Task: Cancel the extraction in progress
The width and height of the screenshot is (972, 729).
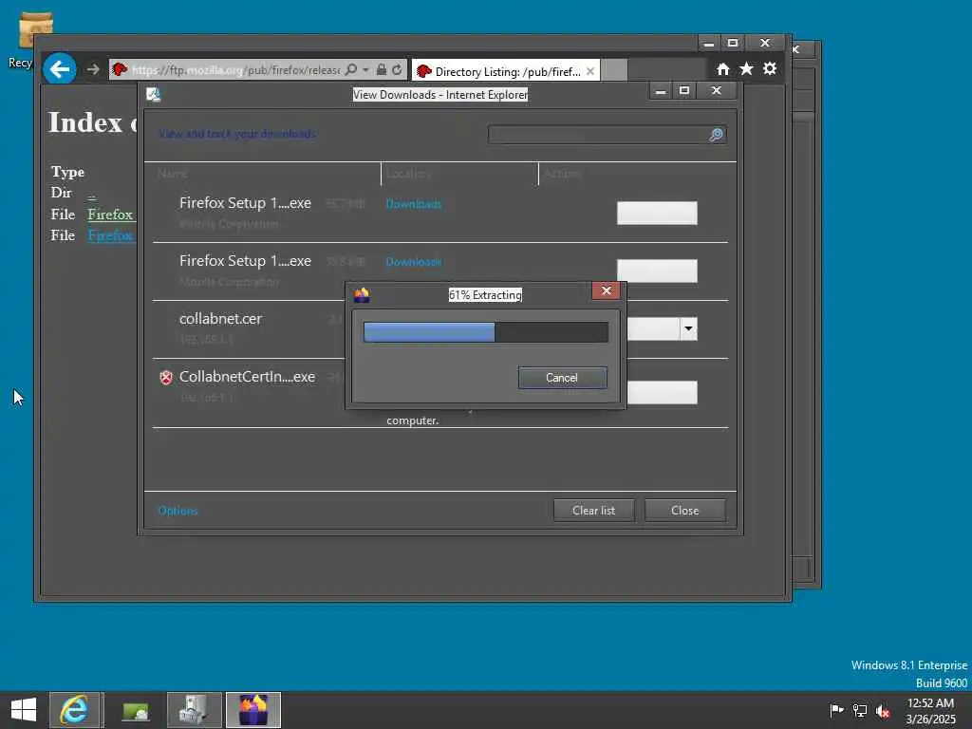Action: 562,378
